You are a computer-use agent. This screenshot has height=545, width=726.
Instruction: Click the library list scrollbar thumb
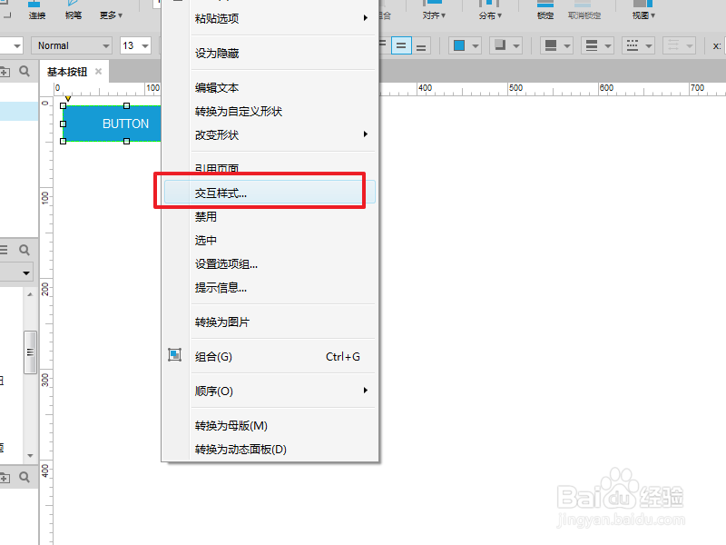30,352
